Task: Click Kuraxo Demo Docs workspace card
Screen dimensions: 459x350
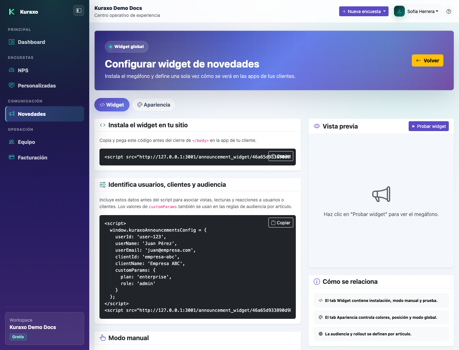Action: point(45,328)
